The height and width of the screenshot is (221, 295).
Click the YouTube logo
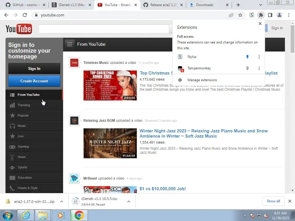tap(19, 29)
